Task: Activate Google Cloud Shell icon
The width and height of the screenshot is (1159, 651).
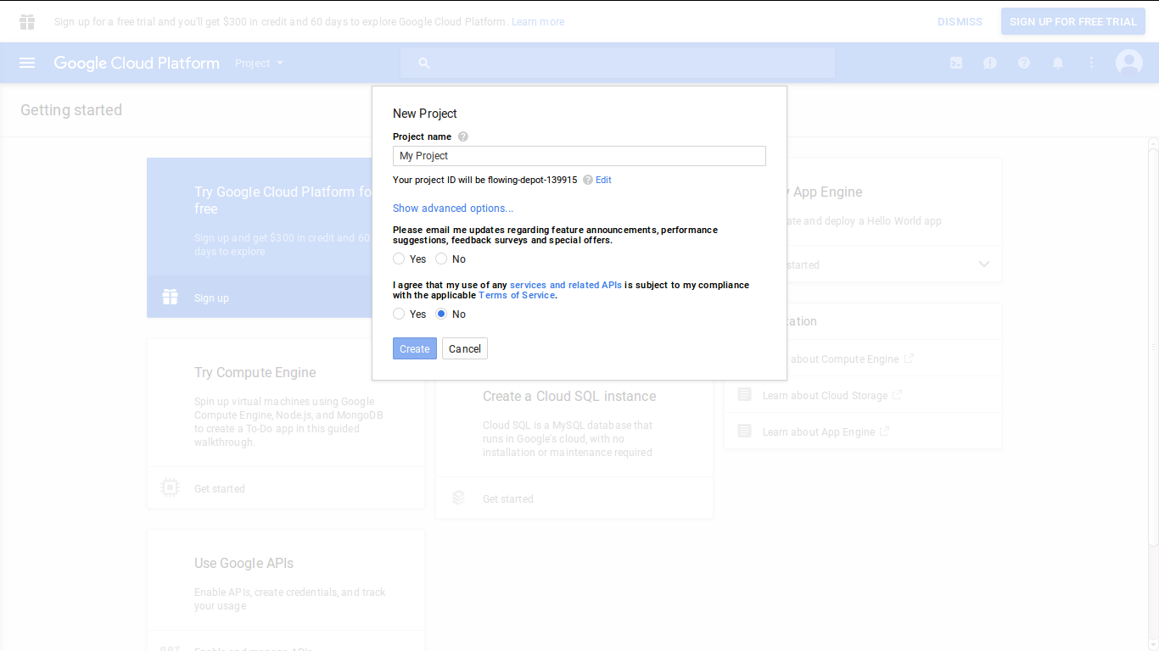Action: coord(956,63)
